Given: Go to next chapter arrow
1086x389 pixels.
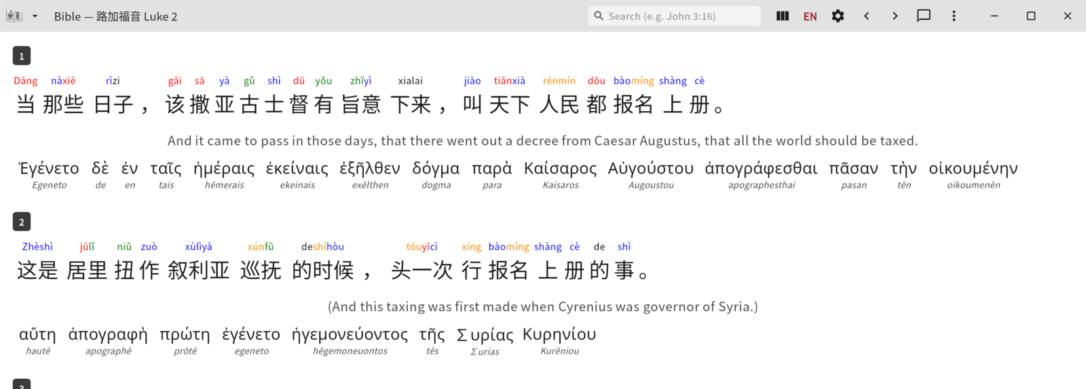Looking at the screenshot, I should pos(895,16).
